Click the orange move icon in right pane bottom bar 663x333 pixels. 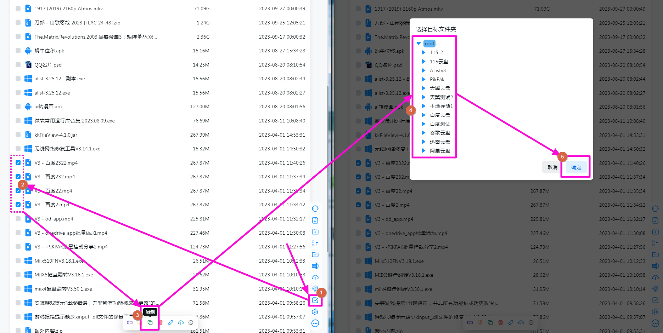tap(480, 322)
